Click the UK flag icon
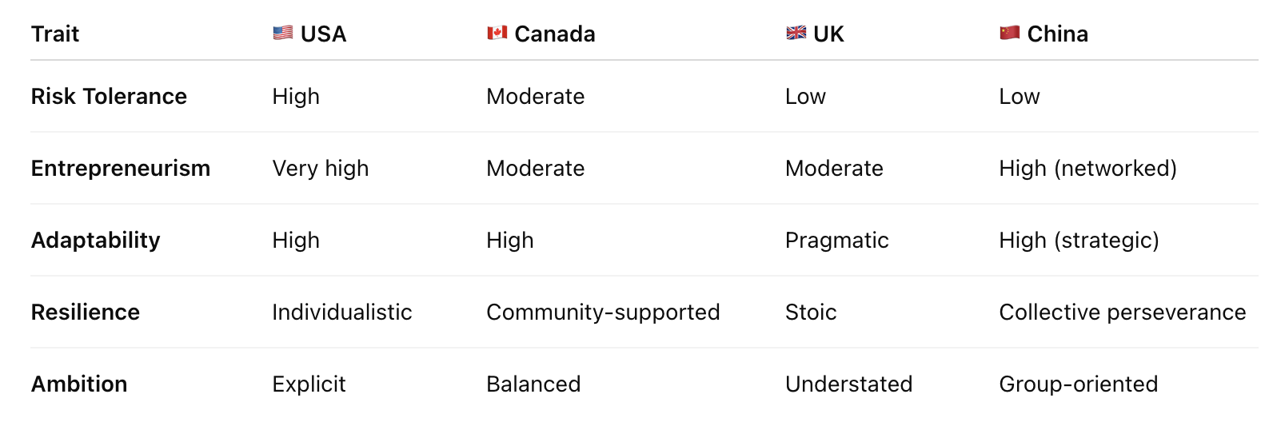Viewport: 1265px width, 430px height. [x=796, y=33]
